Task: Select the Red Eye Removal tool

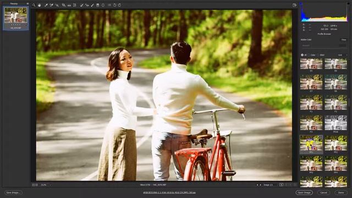Action: click(x=87, y=5)
